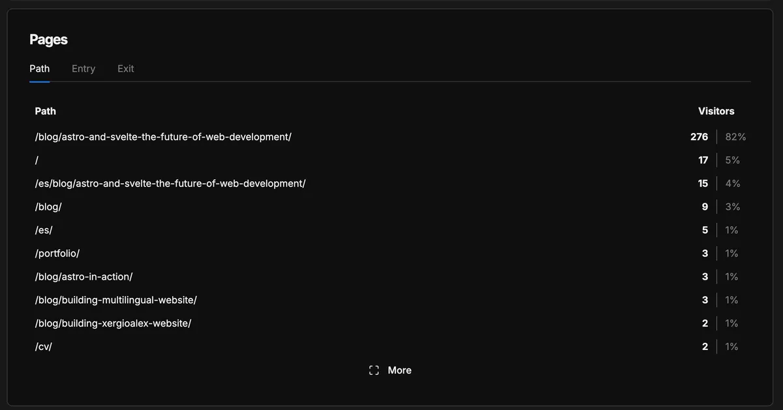Click the root "/" path row
Image resolution: width=783 pixels, height=410 pixels.
pyautogui.click(x=38, y=160)
